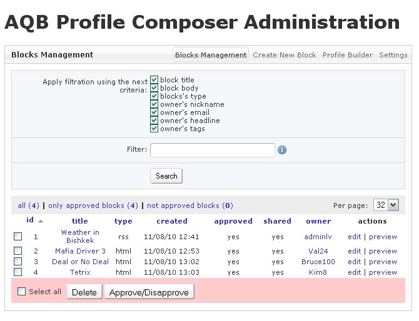Toggle the blocks's type checkbox

(154, 96)
